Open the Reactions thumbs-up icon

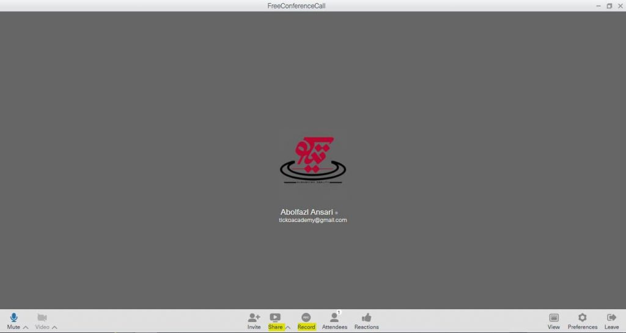pos(367,318)
